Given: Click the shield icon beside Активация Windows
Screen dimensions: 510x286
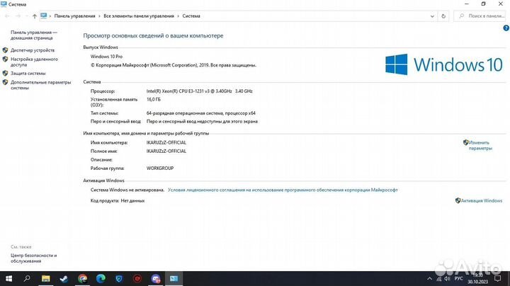Looking at the screenshot, I should pos(458,200).
